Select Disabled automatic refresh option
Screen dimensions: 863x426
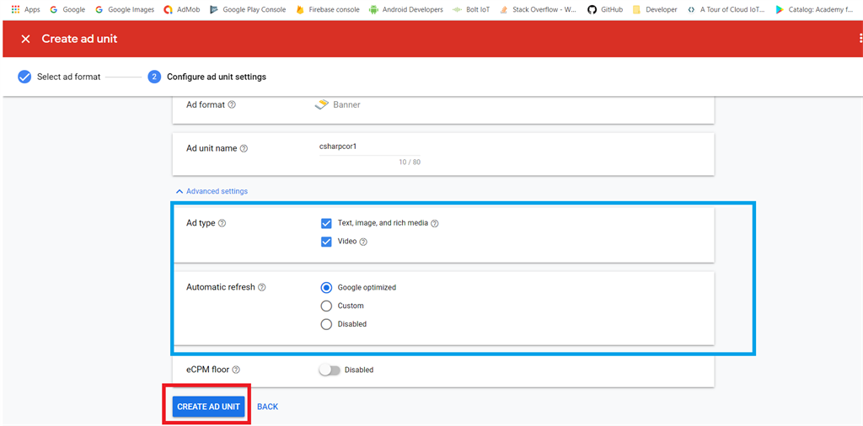tap(326, 324)
